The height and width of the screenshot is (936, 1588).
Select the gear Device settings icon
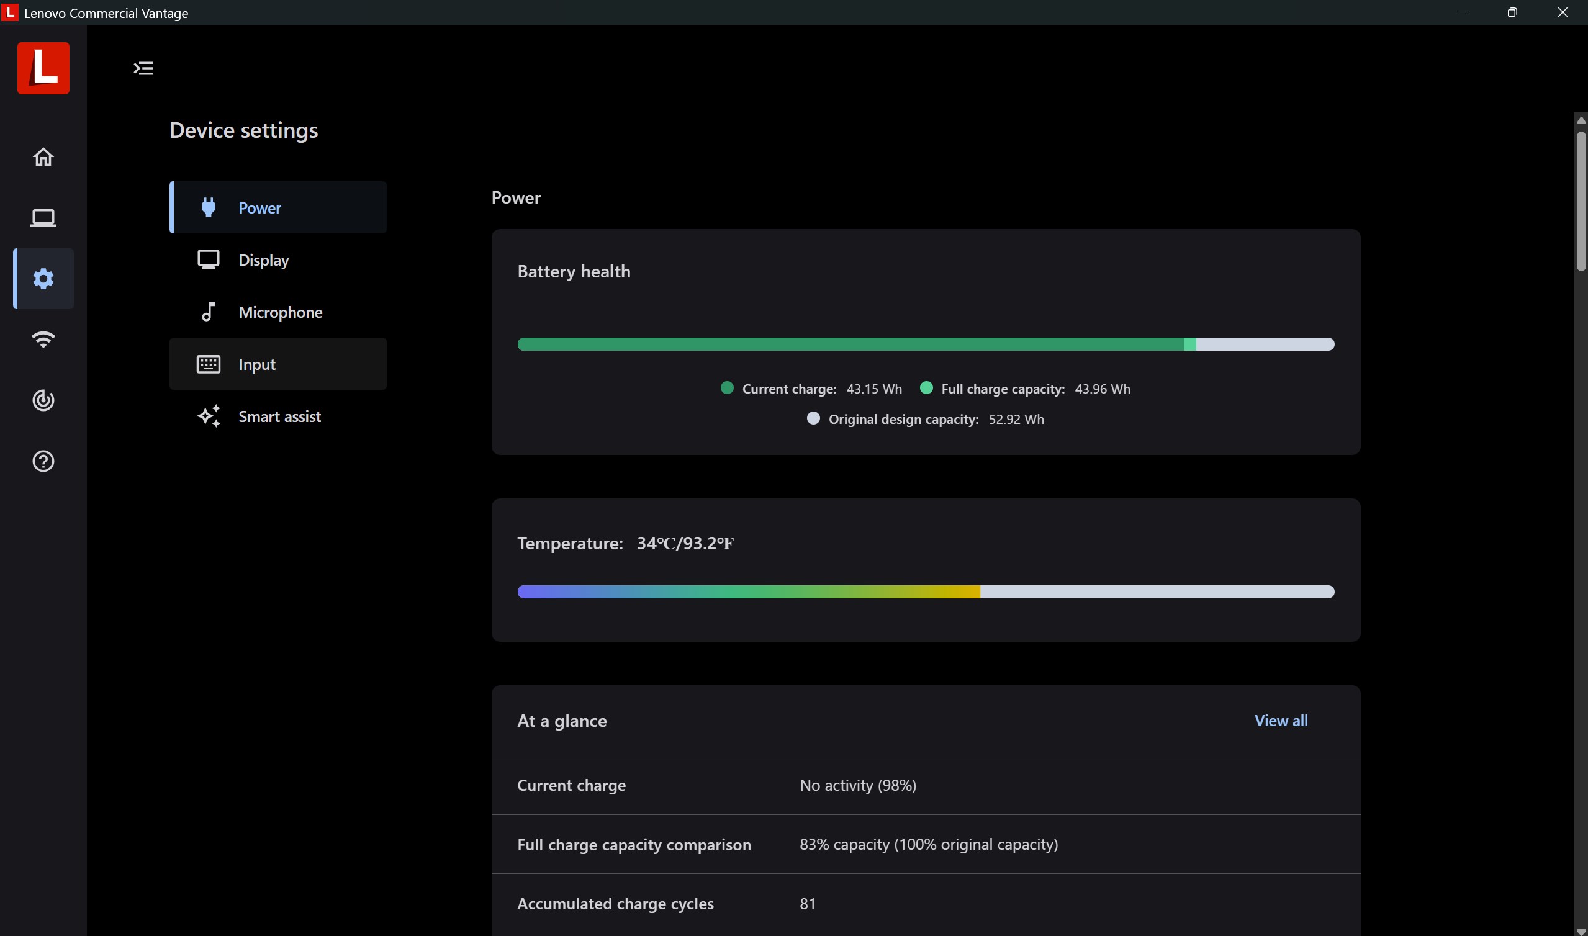[x=43, y=278]
